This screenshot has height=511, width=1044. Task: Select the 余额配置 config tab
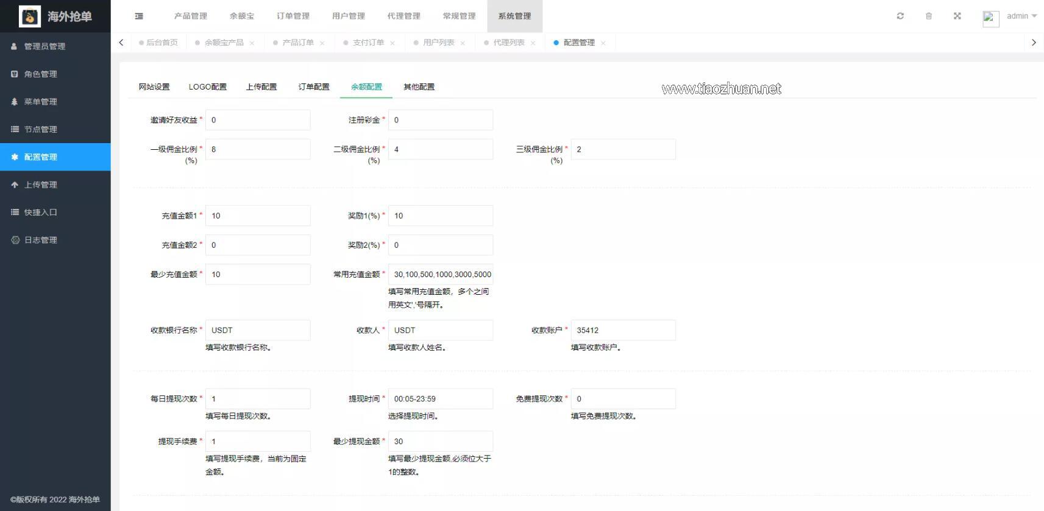pyautogui.click(x=366, y=87)
